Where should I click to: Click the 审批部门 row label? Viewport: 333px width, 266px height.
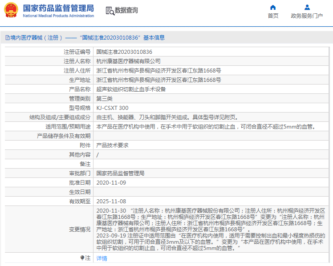[x=80, y=173]
